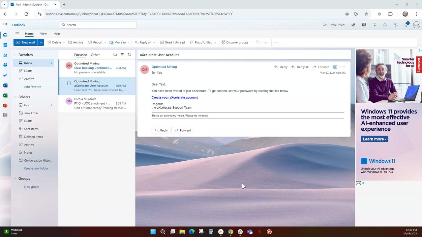The height and width of the screenshot is (237, 422).
Task: Toggle the select-all messages icon
Action: pyautogui.click(x=115, y=55)
